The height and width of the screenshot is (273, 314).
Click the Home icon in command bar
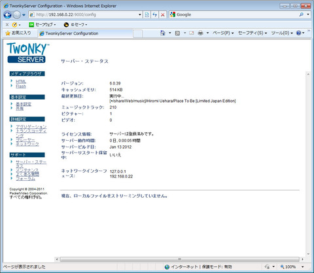[163, 33]
